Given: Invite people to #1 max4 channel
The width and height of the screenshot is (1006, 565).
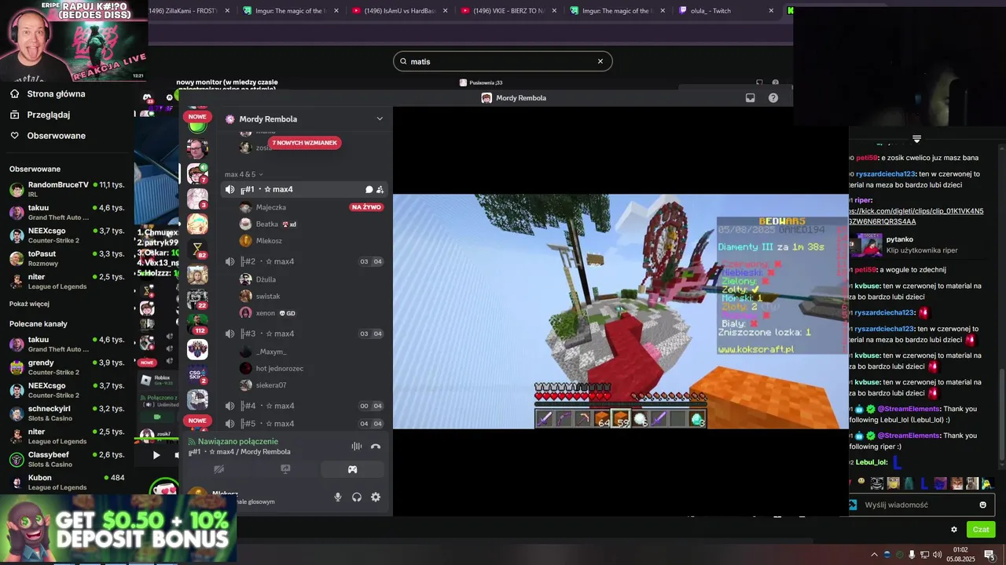Looking at the screenshot, I should (380, 189).
